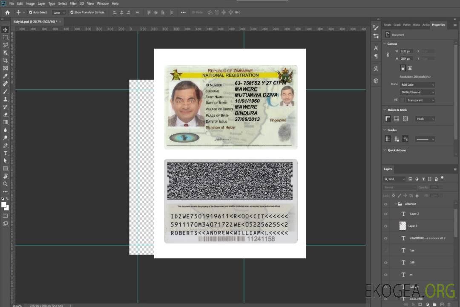Open the three-dots more options button
This screenshot has width=460, height=307.
point(183,12)
